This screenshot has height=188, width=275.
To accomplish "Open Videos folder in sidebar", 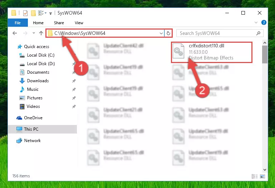I will 33,106.
